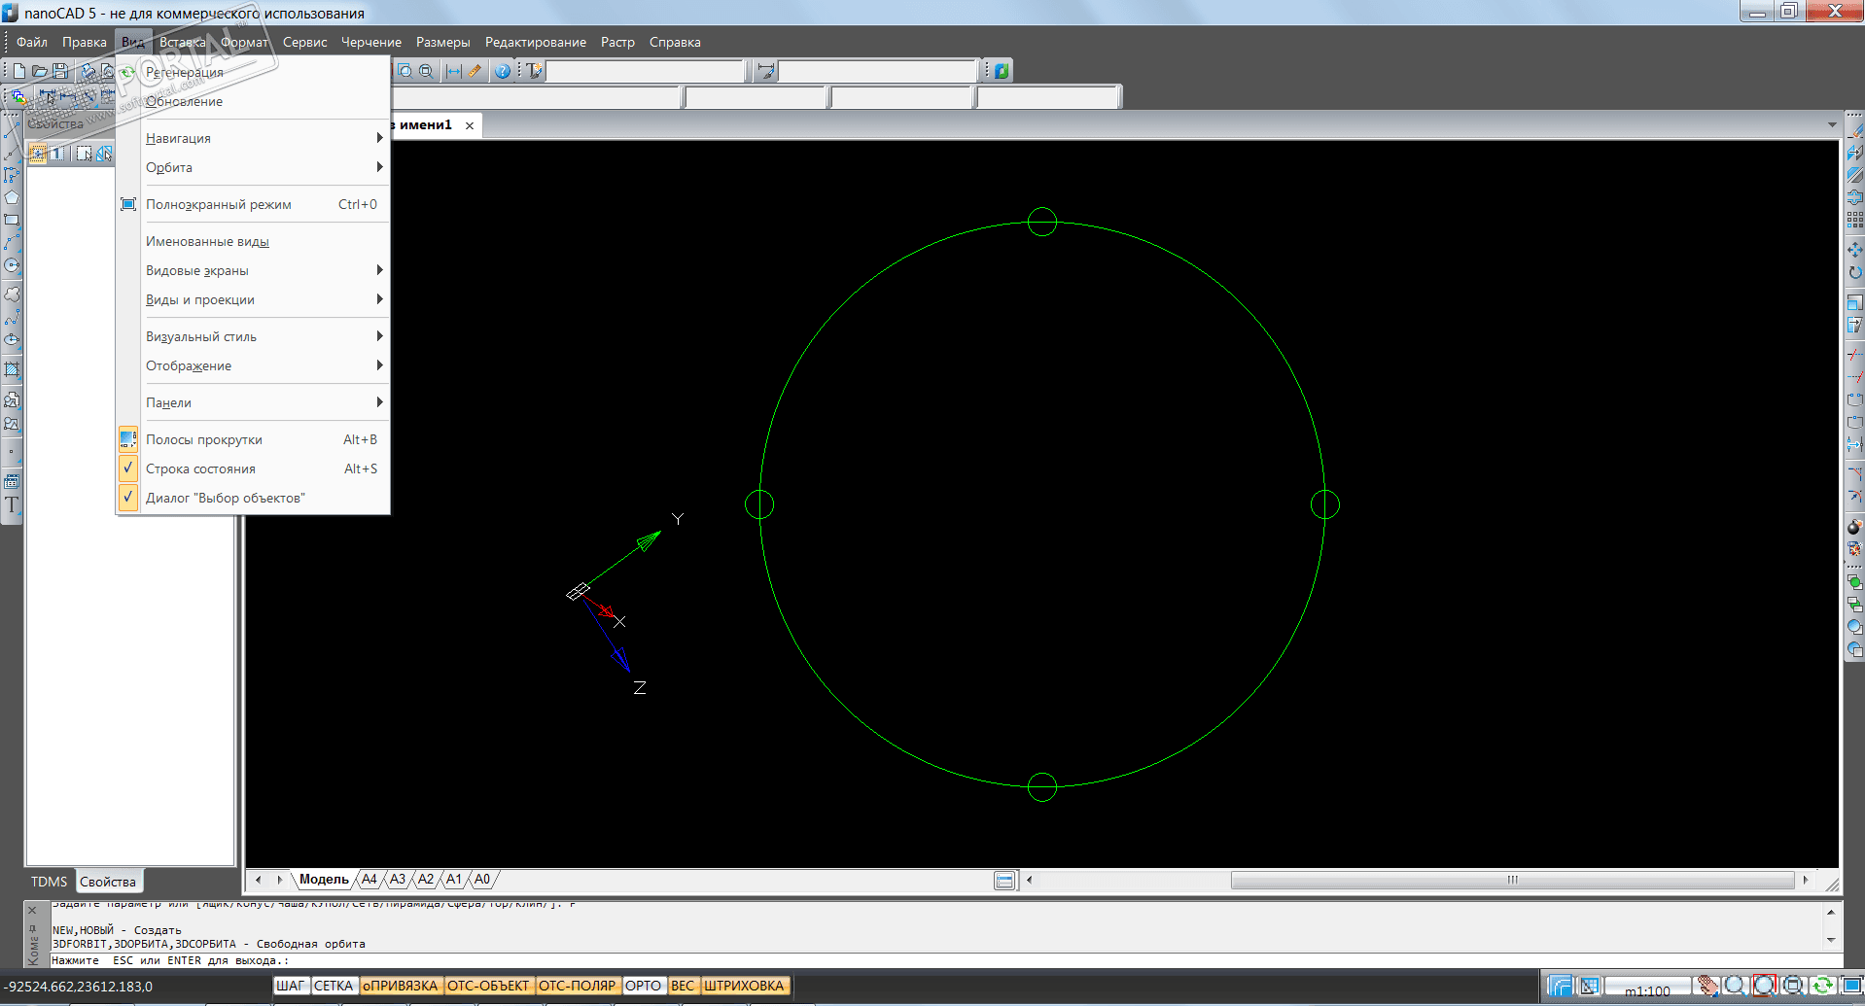Click the fullscreen mode icon in status bar

pyautogui.click(x=1851, y=987)
